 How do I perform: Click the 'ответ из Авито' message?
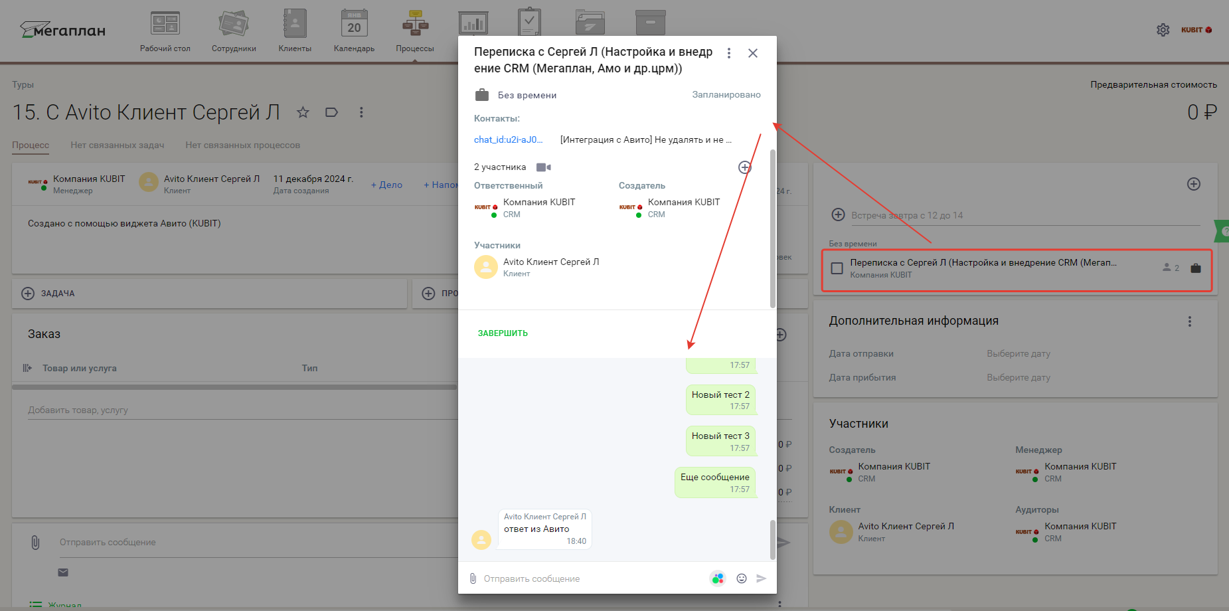coord(544,529)
